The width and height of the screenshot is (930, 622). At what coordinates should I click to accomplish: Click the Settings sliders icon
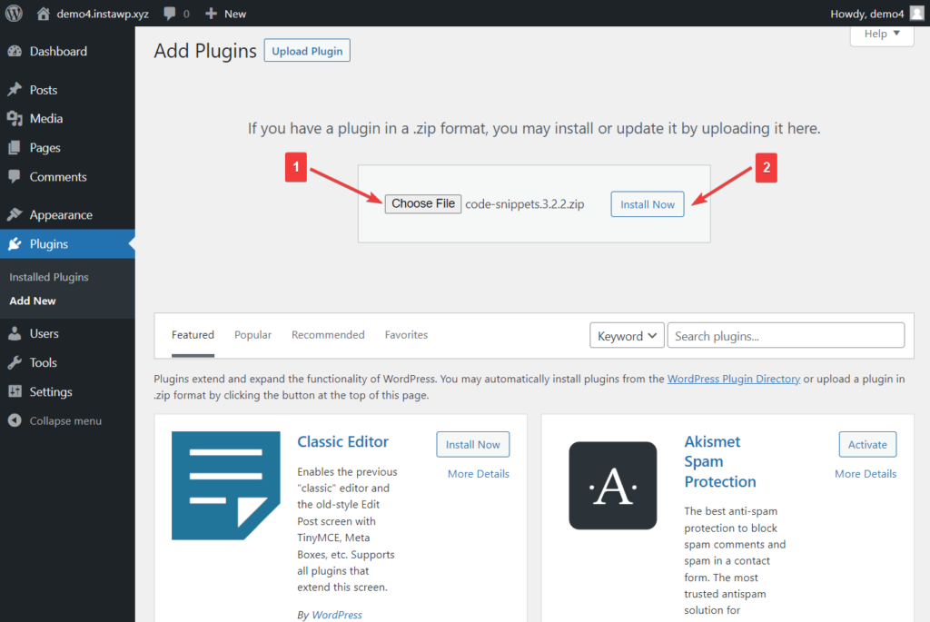[15, 392]
